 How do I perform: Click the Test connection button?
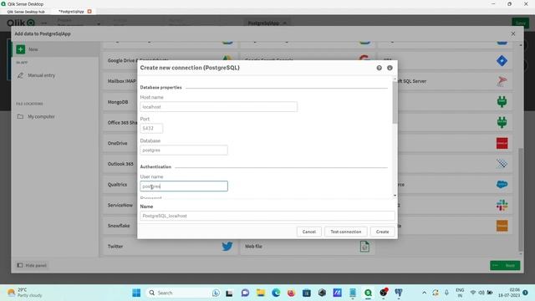(345, 232)
